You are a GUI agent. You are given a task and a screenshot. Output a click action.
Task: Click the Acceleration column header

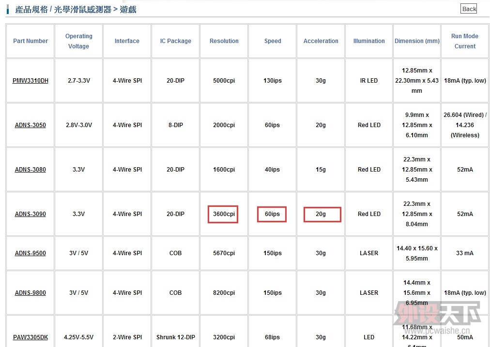click(321, 41)
